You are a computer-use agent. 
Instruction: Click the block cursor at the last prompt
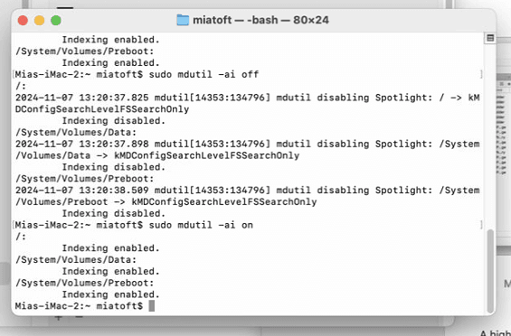[152, 306]
